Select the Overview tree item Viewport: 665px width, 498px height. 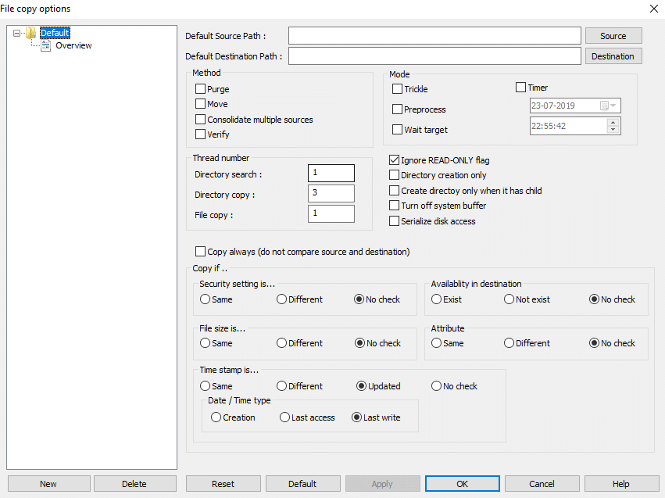pyautogui.click(x=73, y=45)
